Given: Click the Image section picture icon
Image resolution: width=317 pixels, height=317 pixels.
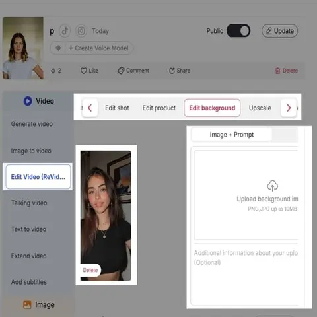Looking at the screenshot, I should 27,305.
